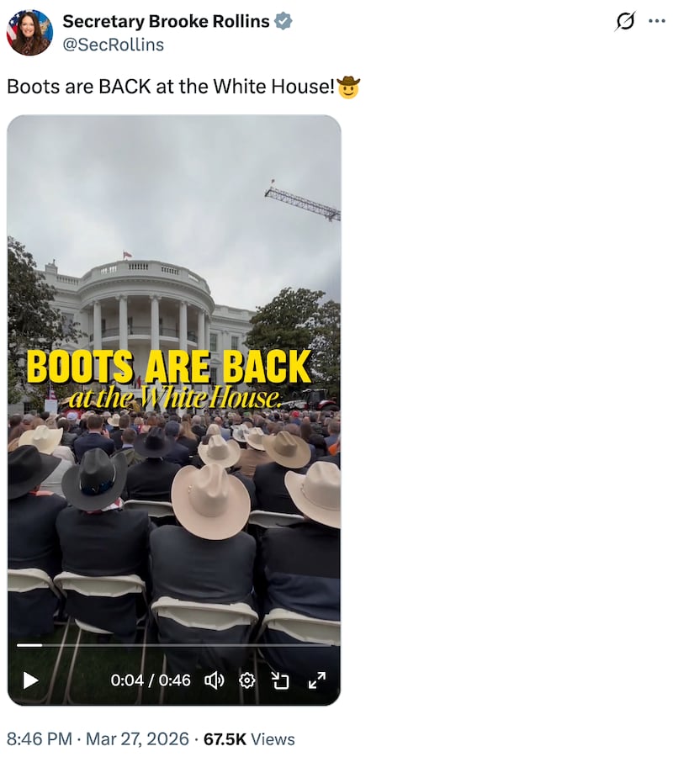The height and width of the screenshot is (762, 673).
Task: View the 67.5K Views count
Action: [249, 739]
